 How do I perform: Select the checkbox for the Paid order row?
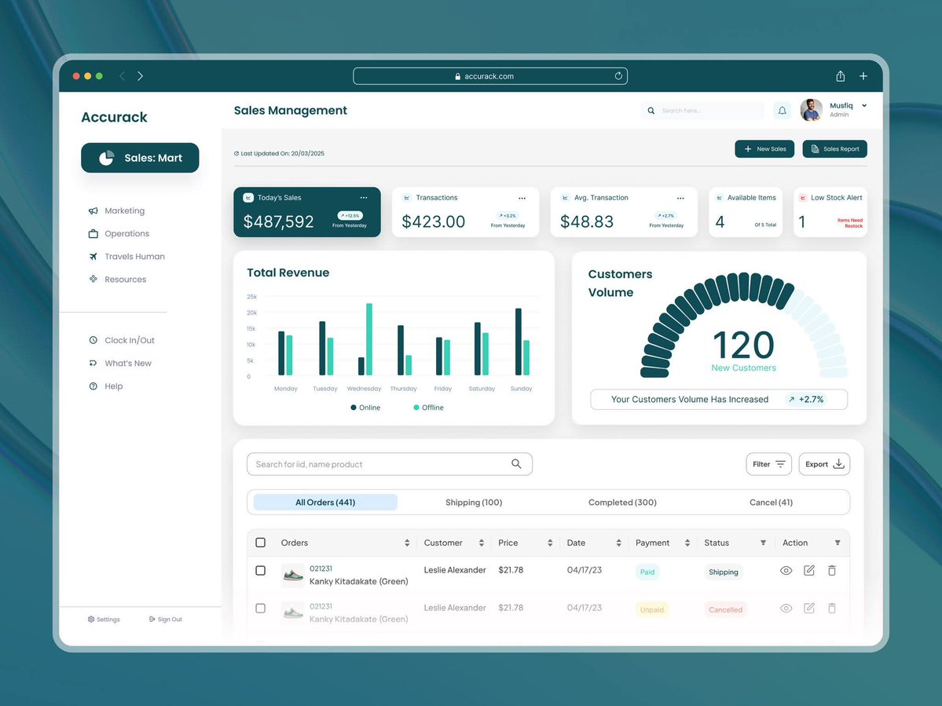(x=260, y=570)
